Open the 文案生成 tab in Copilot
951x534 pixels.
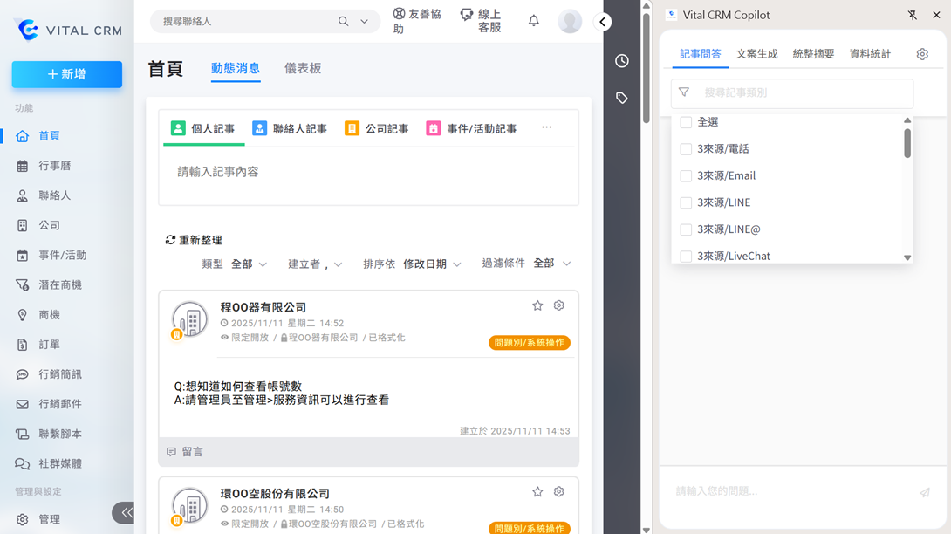[756, 54]
